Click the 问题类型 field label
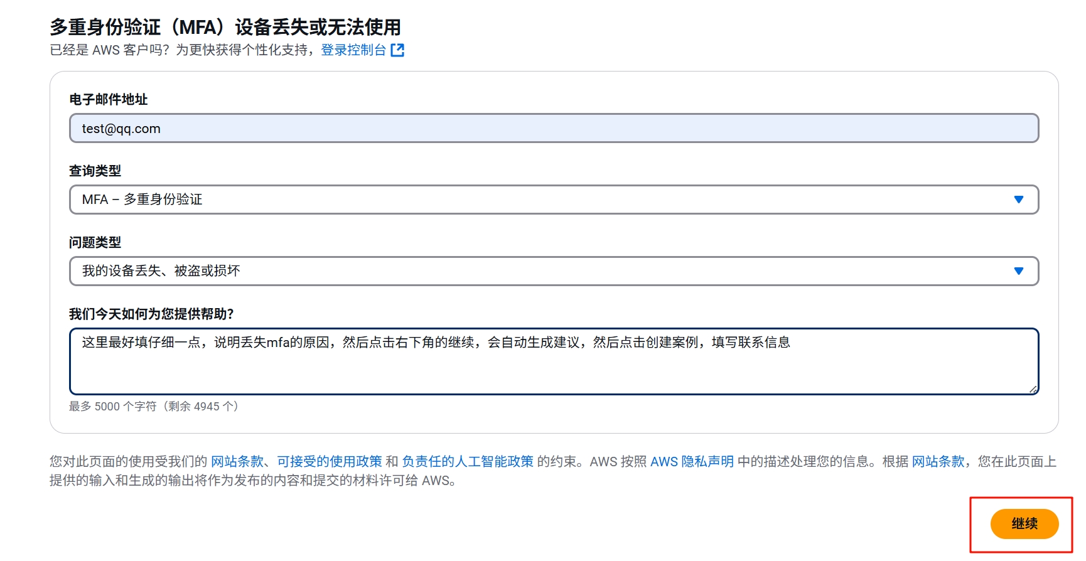Image resolution: width=1086 pixels, height=561 pixels. point(95,242)
